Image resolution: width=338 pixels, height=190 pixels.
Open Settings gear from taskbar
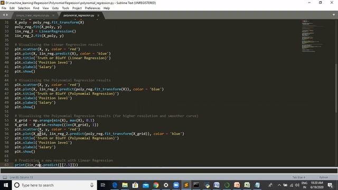(166, 185)
